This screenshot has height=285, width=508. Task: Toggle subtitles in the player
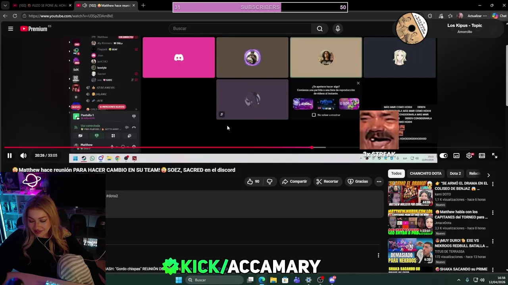point(456,156)
